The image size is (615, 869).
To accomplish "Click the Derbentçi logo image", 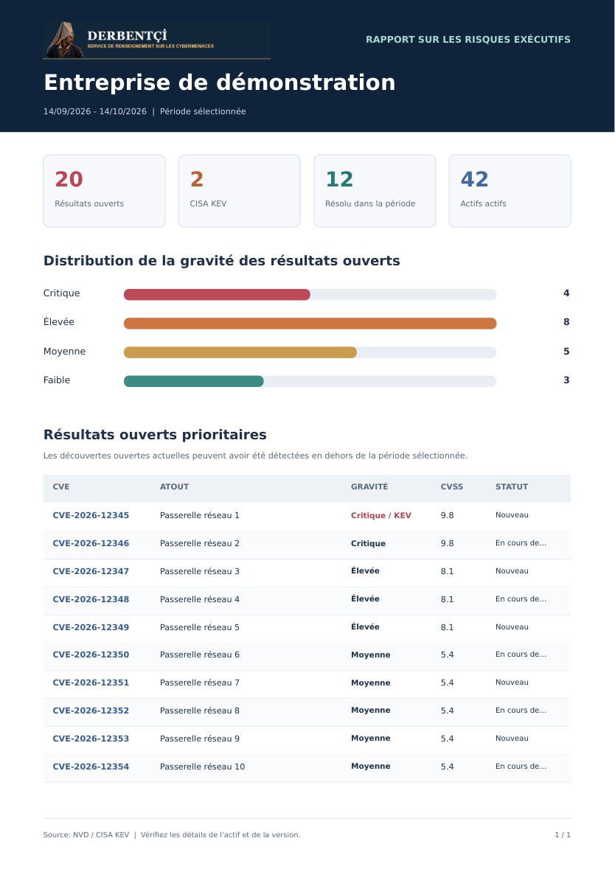I will [157, 39].
